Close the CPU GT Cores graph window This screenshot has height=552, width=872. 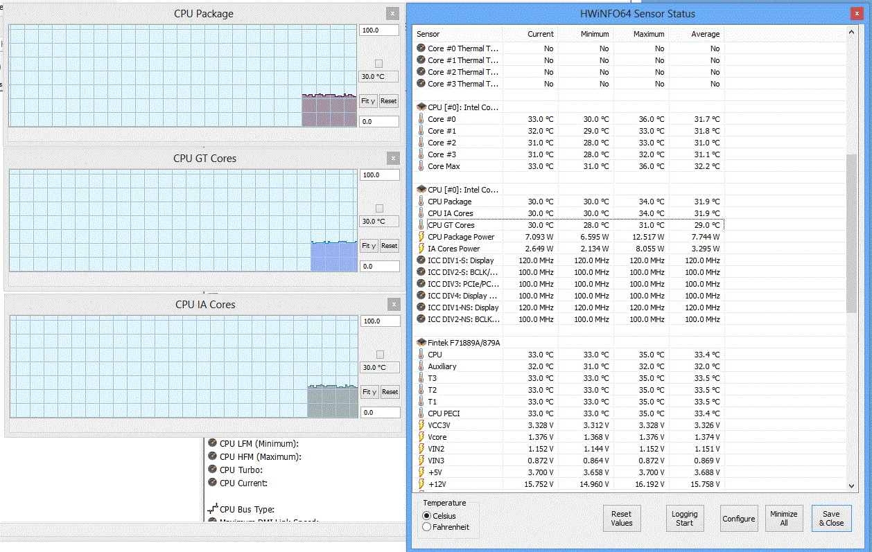coord(394,159)
